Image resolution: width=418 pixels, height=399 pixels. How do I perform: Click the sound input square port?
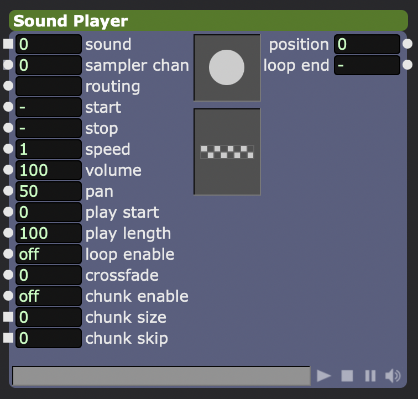click(8, 44)
